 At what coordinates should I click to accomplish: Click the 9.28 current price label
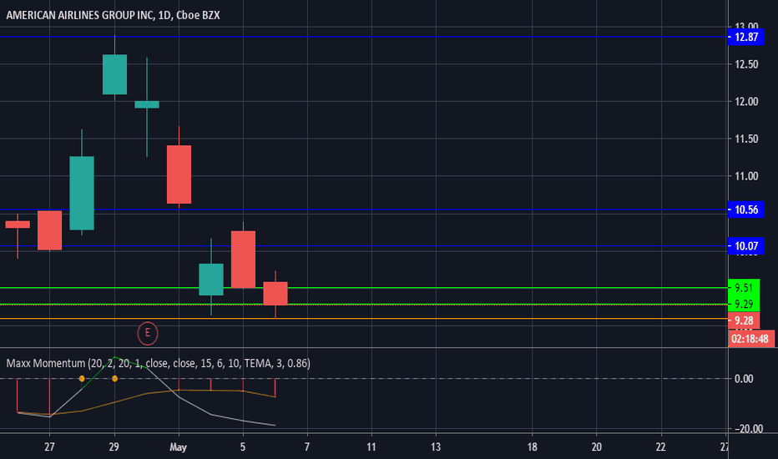click(743, 320)
